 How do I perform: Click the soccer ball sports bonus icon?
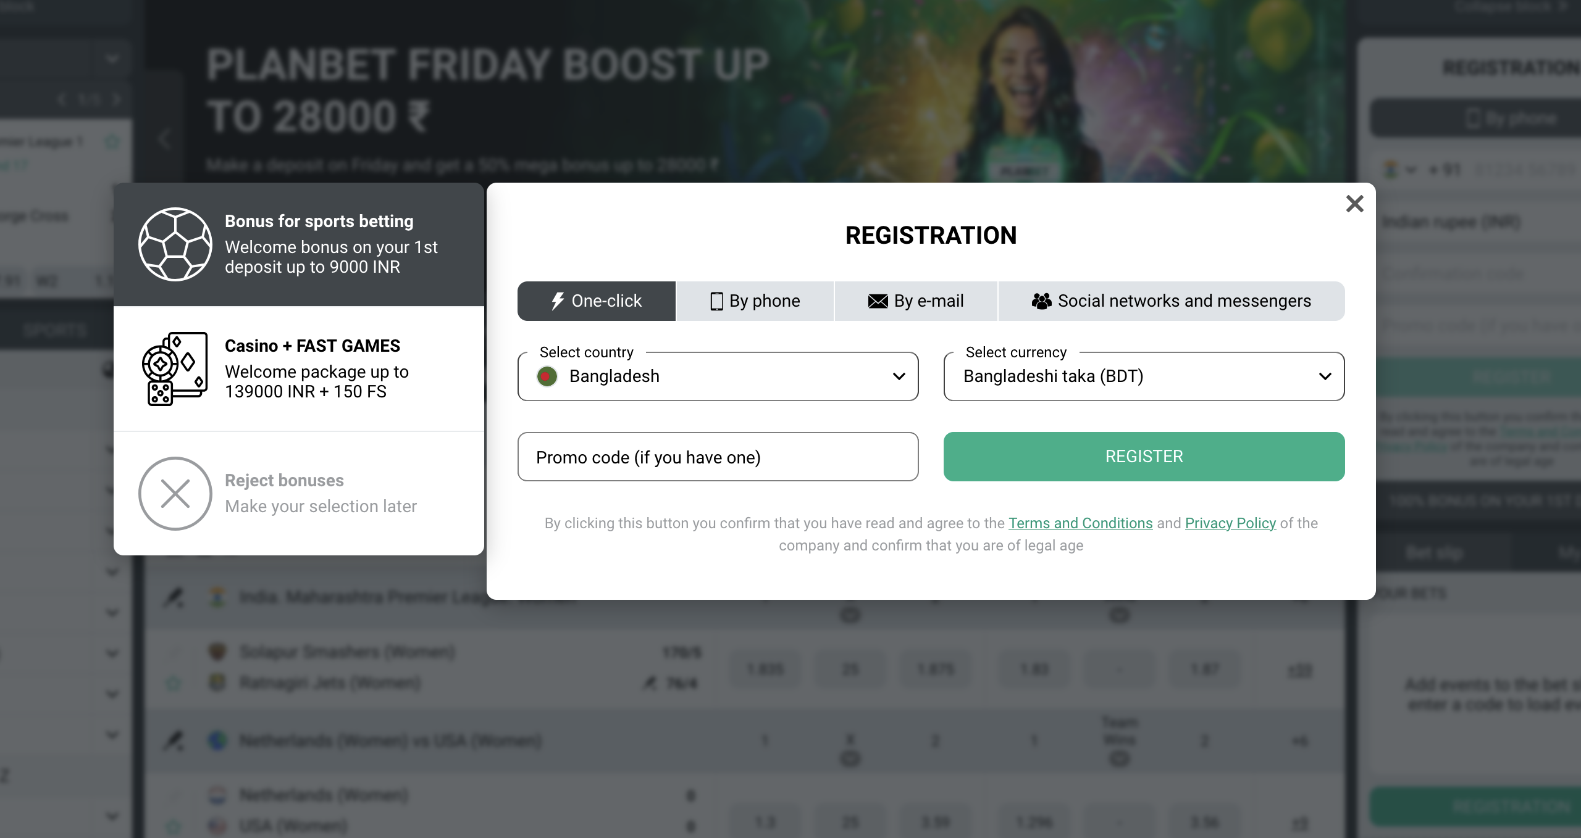coord(175,244)
